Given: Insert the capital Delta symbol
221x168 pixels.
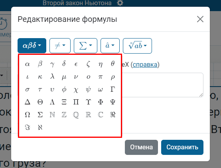Looking at the screenshot, I should [28, 102].
